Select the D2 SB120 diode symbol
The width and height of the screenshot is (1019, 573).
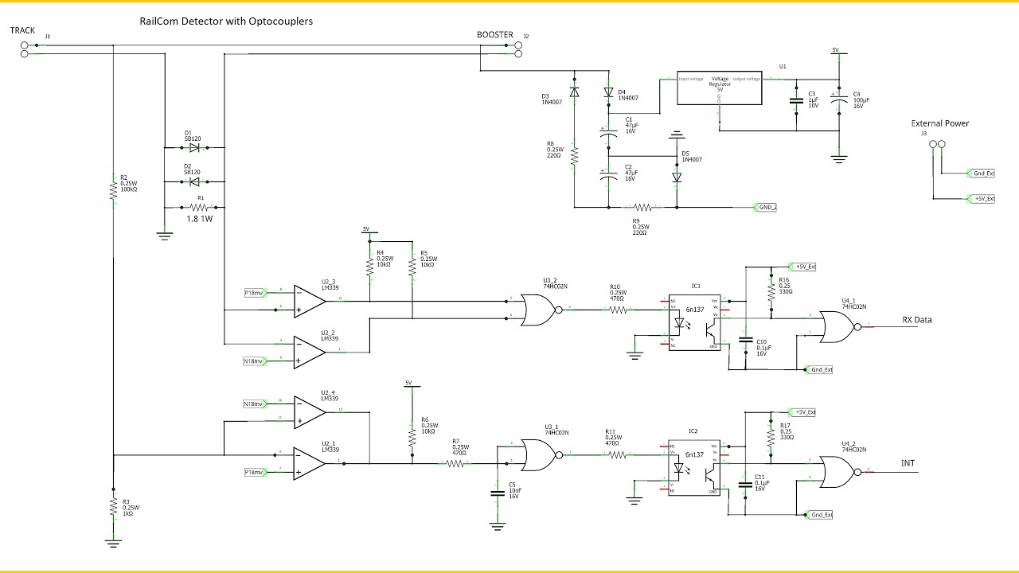193,181
